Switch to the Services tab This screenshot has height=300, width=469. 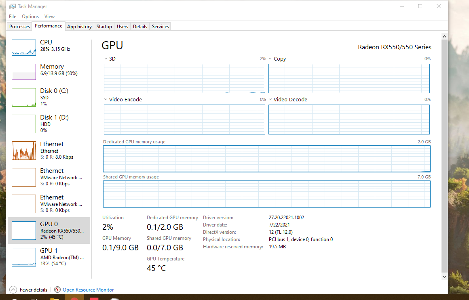[x=161, y=27]
